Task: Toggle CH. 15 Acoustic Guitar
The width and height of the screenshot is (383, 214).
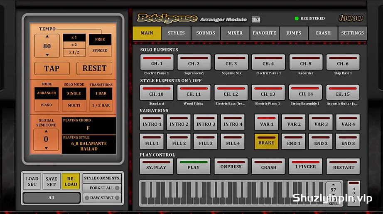Action: tap(342, 92)
